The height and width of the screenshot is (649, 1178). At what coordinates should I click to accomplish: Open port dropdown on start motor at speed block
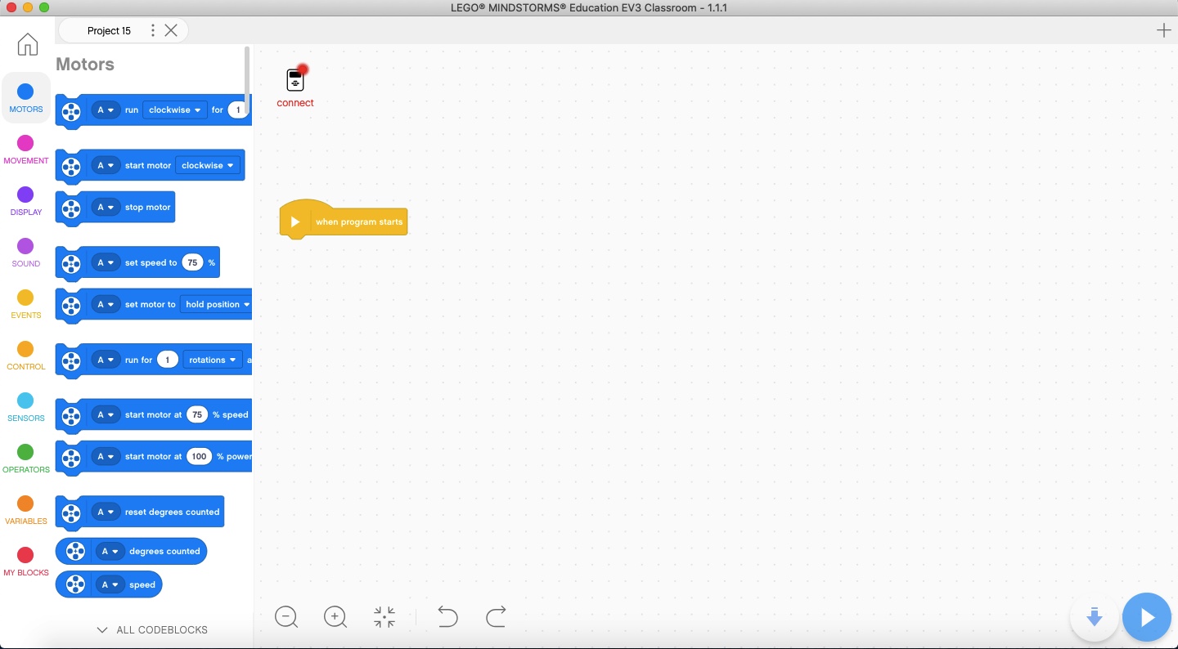click(106, 415)
